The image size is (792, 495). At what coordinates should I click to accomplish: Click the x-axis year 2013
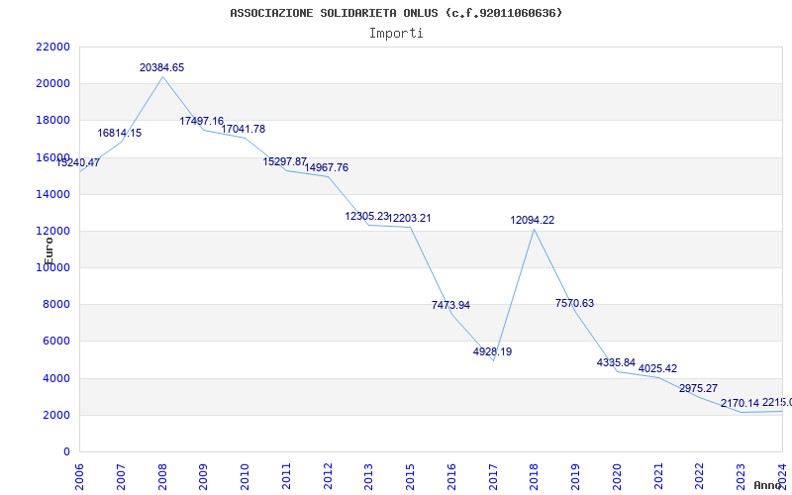(x=368, y=476)
